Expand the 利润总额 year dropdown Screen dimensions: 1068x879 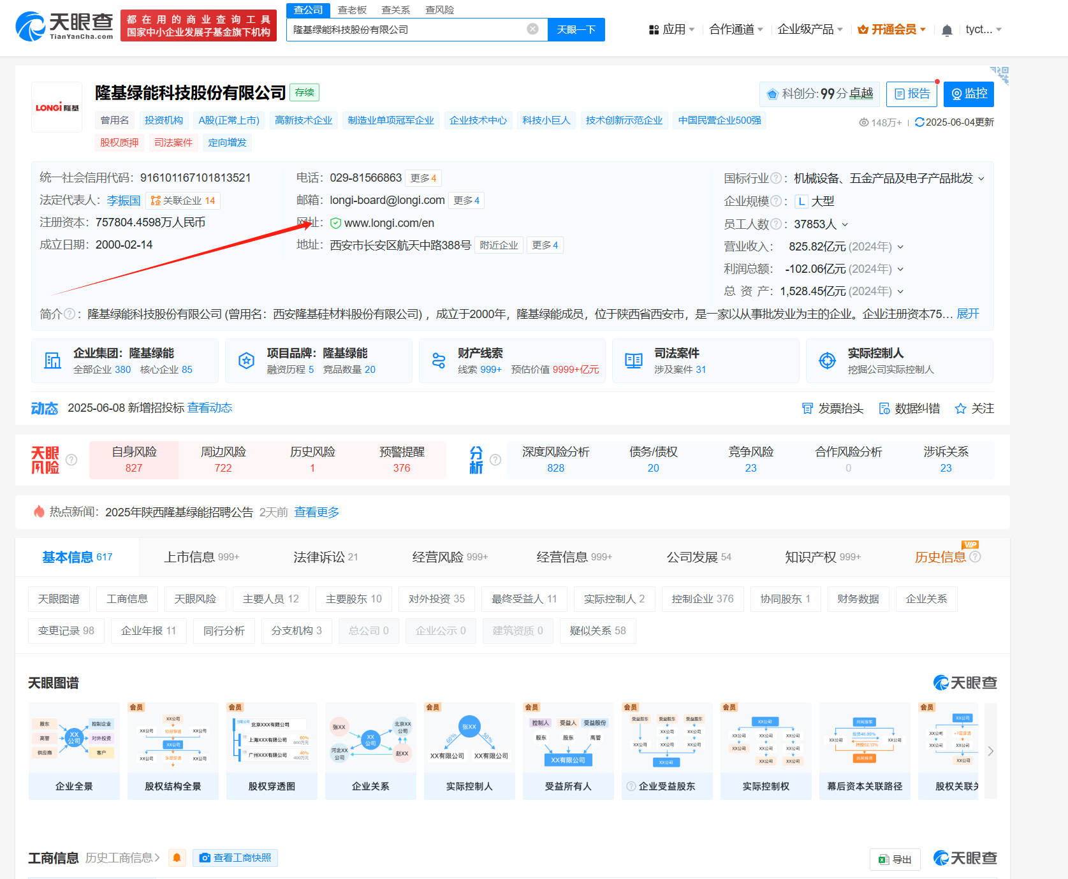click(900, 269)
